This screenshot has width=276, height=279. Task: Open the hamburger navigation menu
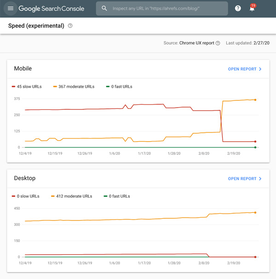click(x=11, y=8)
